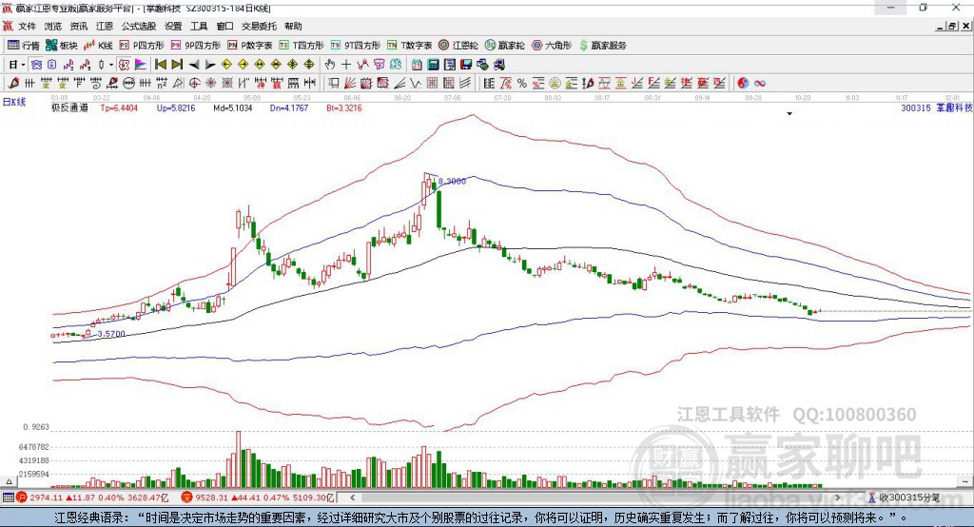This screenshot has height=527, width=974.
Task: Click the blue infinity loop icon
Action: 760,84
